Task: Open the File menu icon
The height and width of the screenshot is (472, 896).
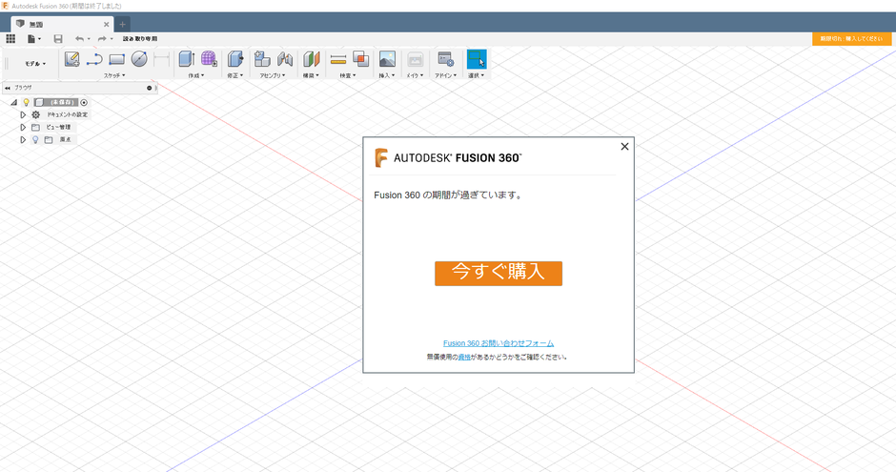Action: 32,39
